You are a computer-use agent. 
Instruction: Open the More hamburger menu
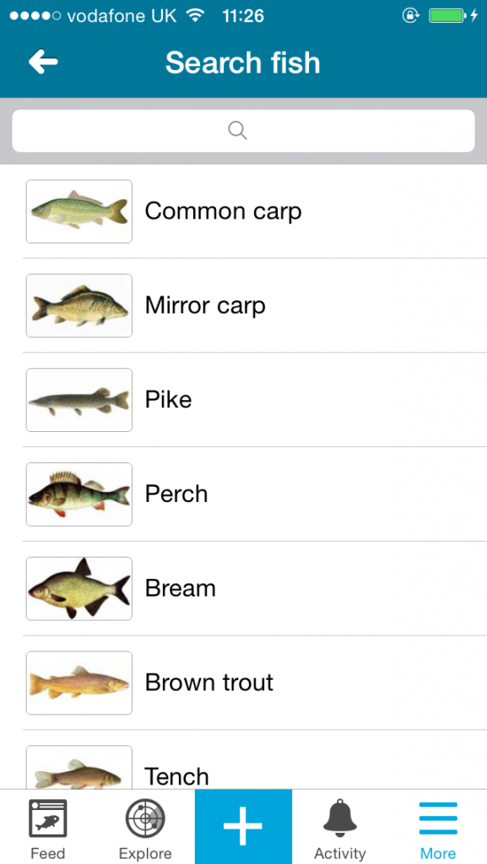[438, 829]
